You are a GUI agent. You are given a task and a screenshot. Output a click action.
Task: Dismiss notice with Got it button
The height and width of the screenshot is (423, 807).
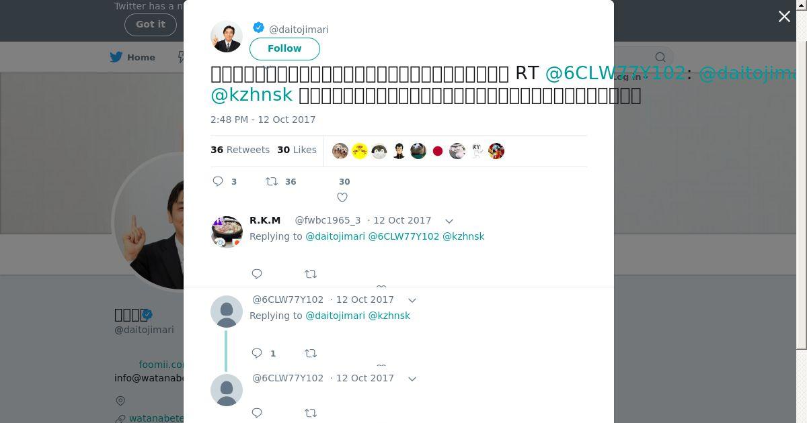151,24
